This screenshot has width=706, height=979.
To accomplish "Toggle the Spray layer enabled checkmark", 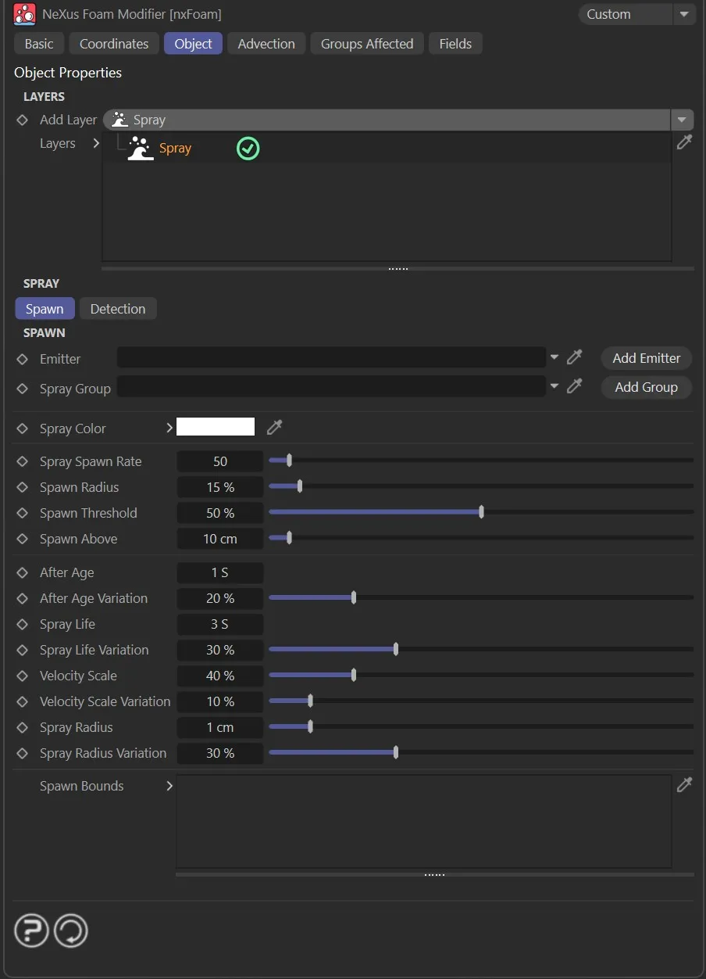I will pos(248,149).
